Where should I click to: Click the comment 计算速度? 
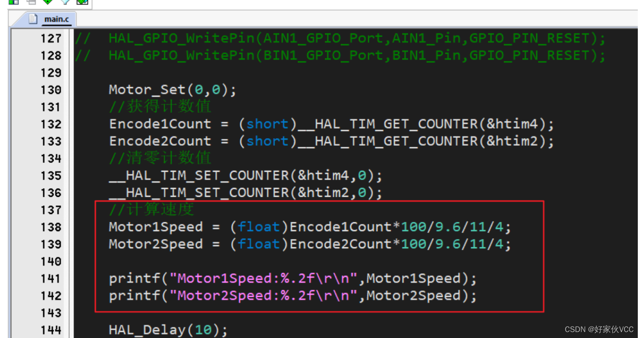click(151, 210)
